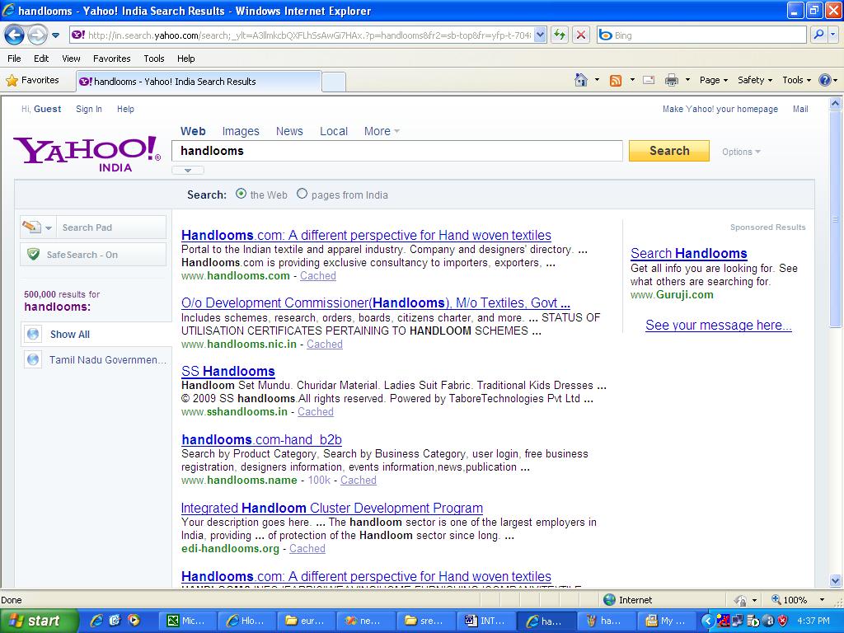Show hidden system tray icons
The height and width of the screenshot is (633, 844).
click(x=707, y=621)
